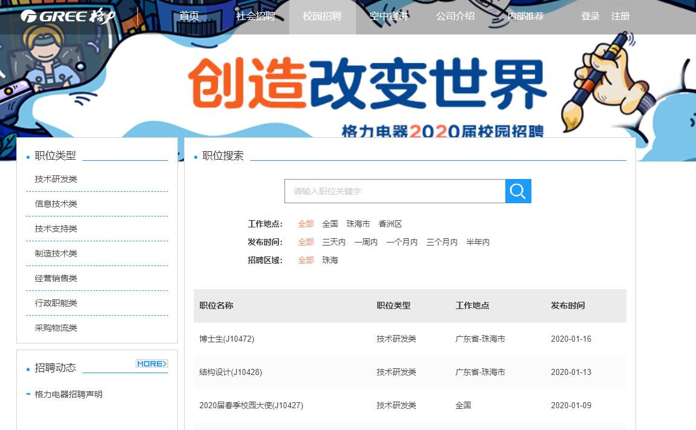
Task: Select 信息技术类 in job type list
Action: point(56,204)
